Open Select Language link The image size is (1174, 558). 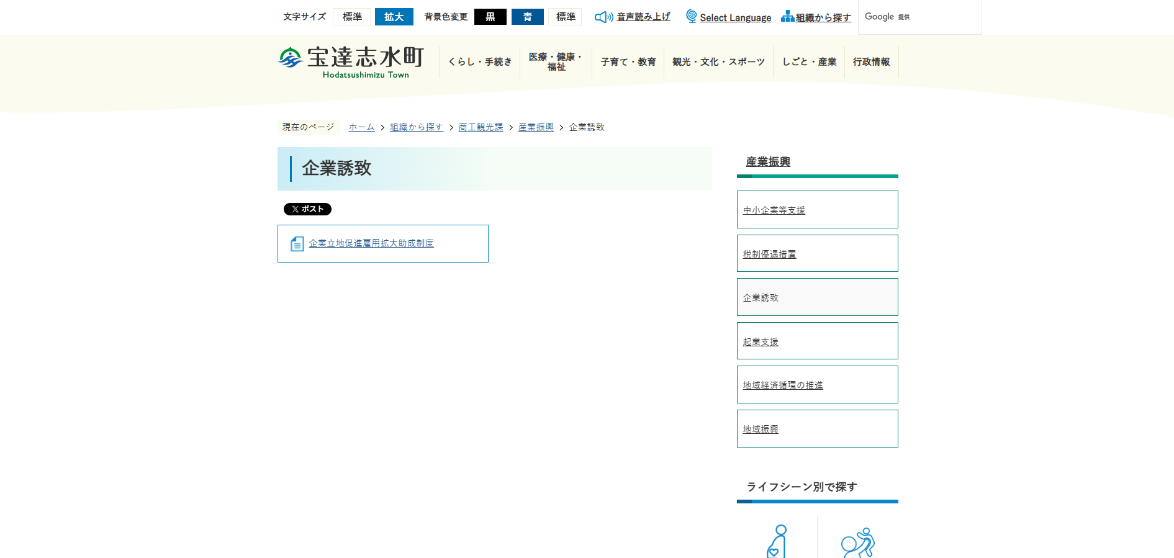pyautogui.click(x=736, y=17)
